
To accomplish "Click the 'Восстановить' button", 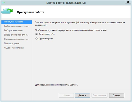I will point(99,95).
